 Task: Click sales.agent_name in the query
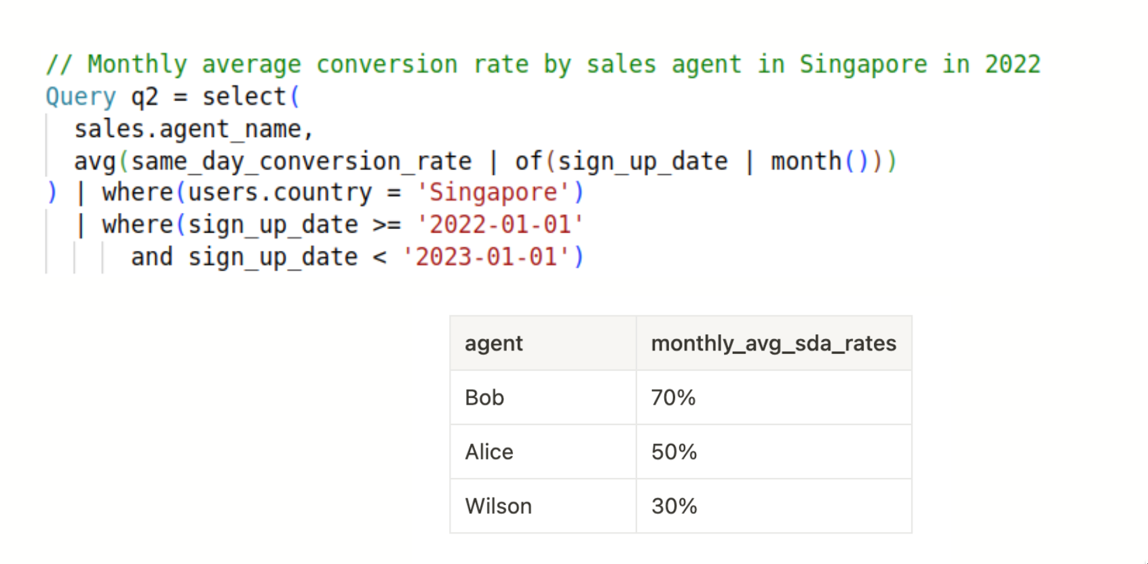193,129
